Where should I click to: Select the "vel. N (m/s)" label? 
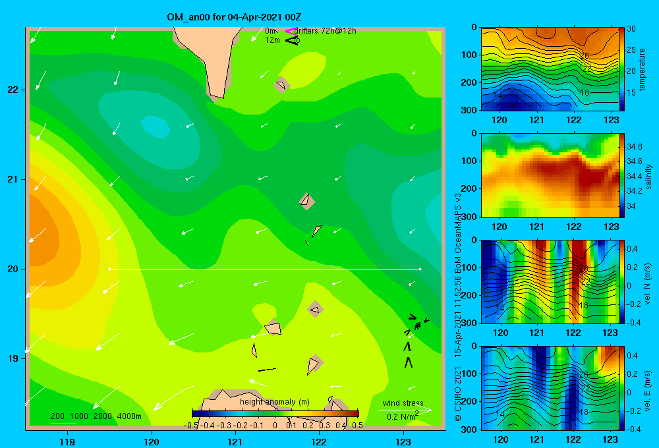647,284
